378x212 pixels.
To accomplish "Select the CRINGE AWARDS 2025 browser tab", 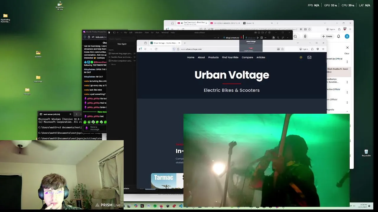I will pos(225,23).
